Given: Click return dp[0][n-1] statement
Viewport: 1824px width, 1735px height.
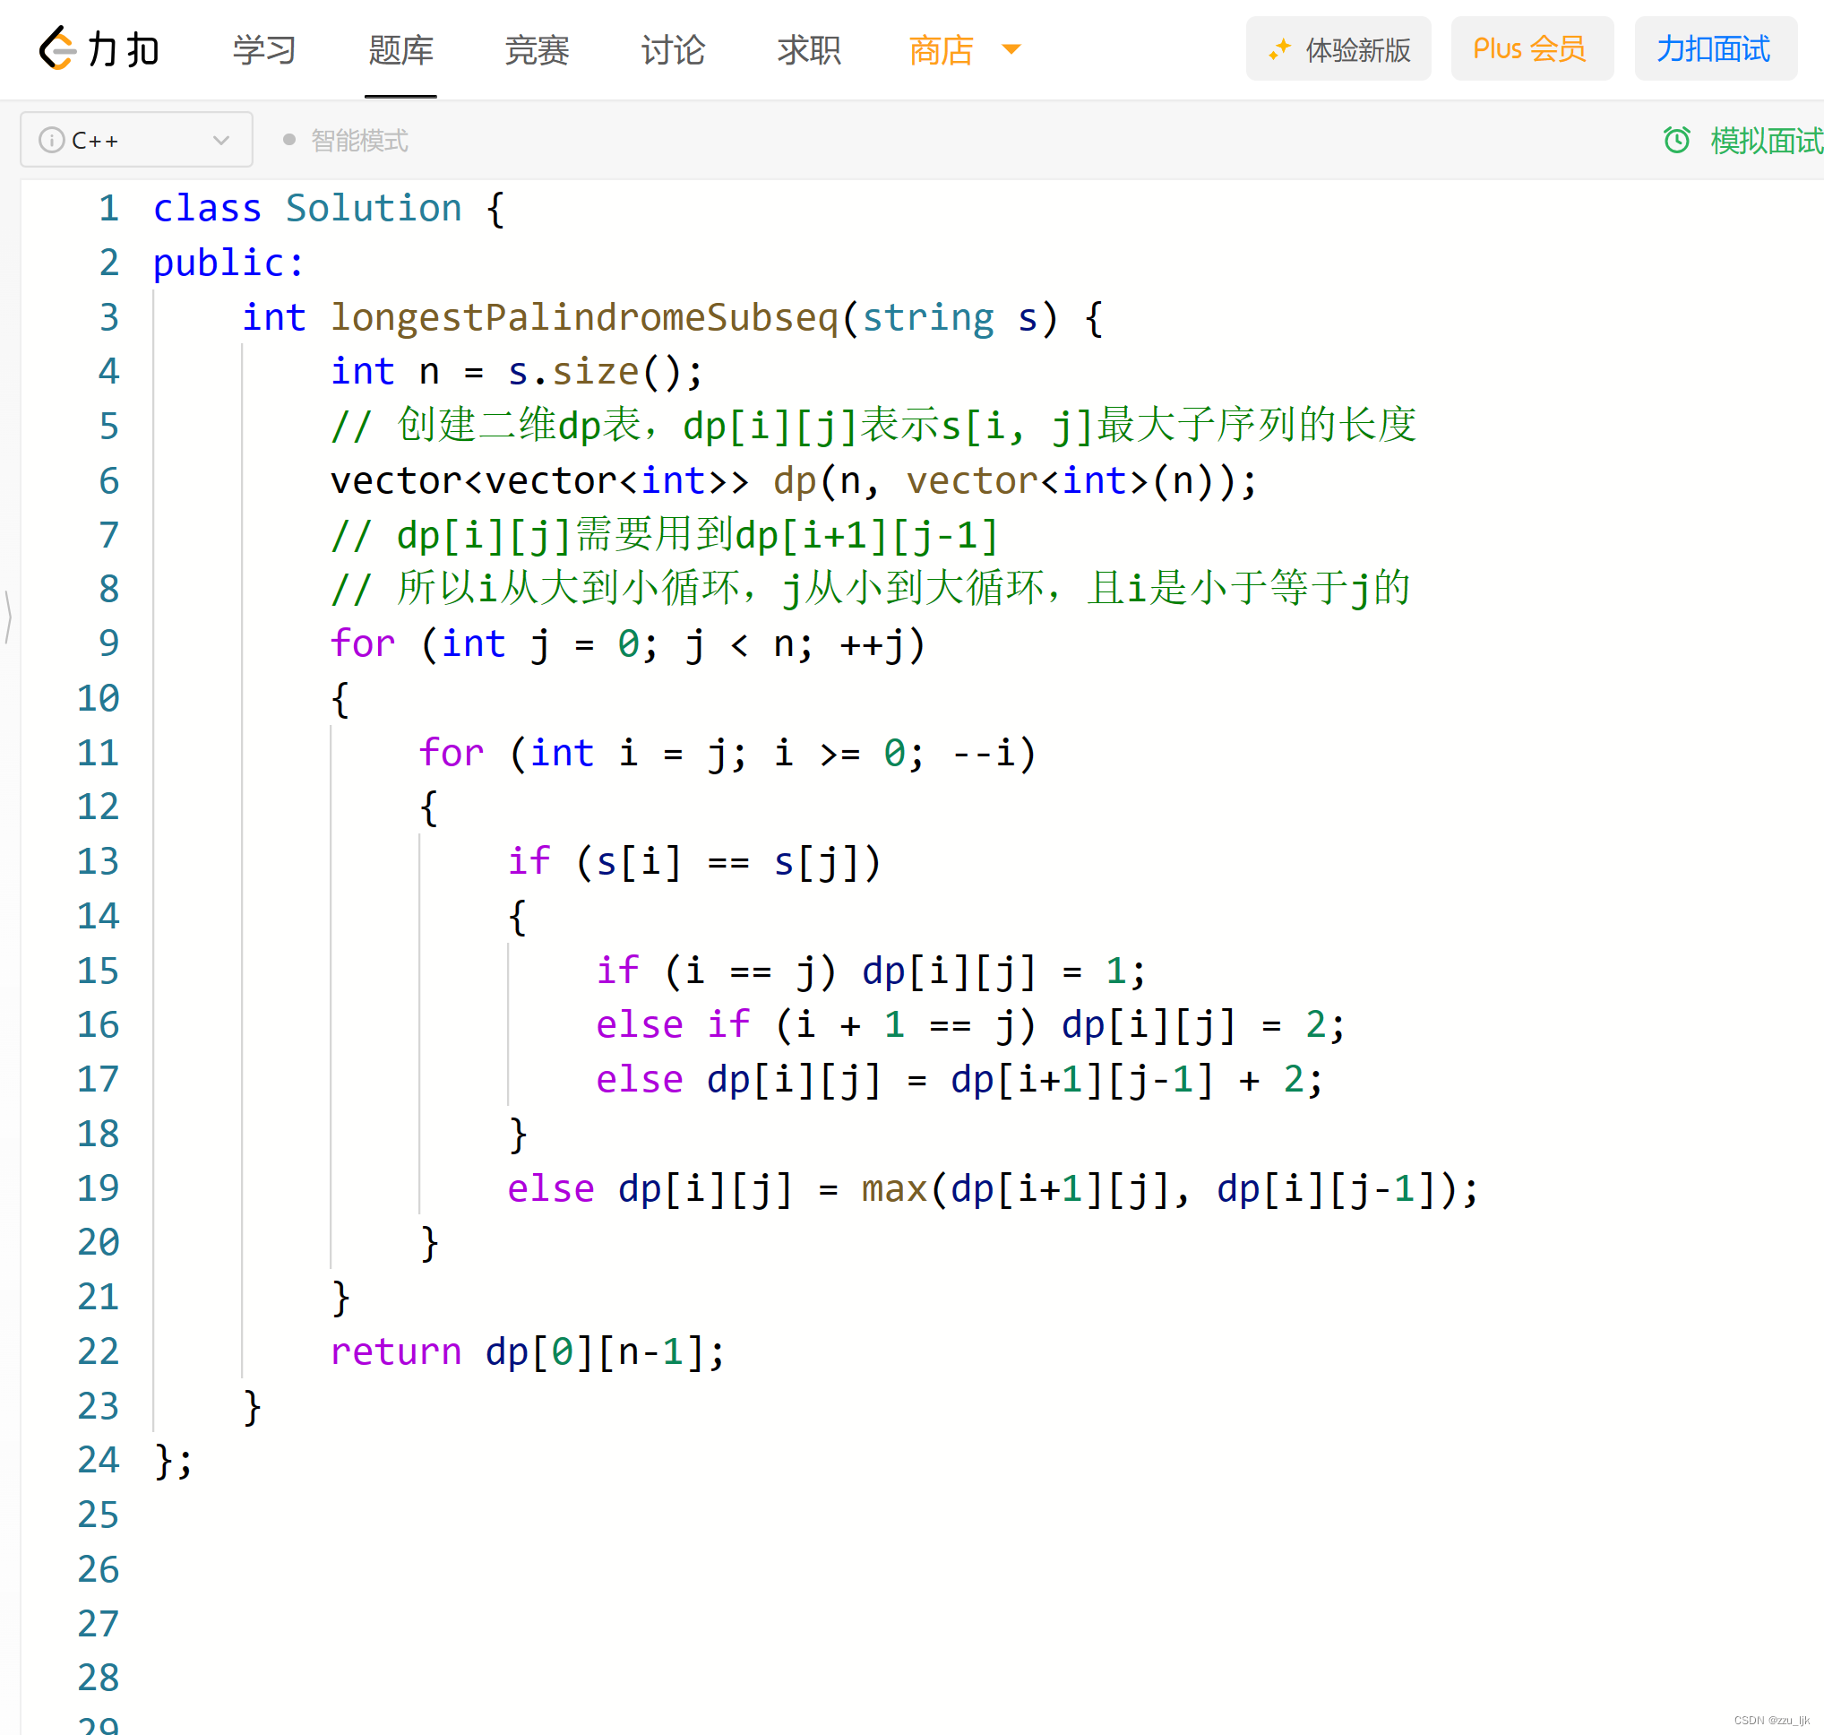Looking at the screenshot, I should point(528,1352).
